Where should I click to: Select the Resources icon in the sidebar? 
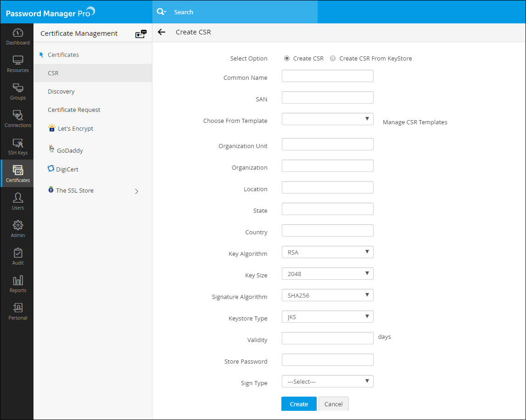pos(17,64)
